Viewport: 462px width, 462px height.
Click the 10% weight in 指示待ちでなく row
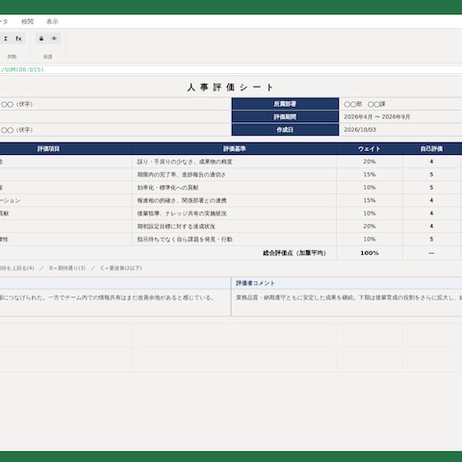coord(370,240)
